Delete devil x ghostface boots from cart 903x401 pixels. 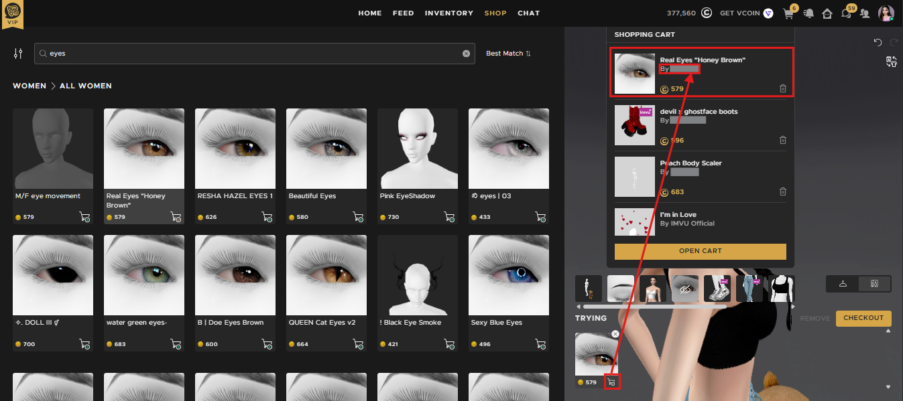782,140
